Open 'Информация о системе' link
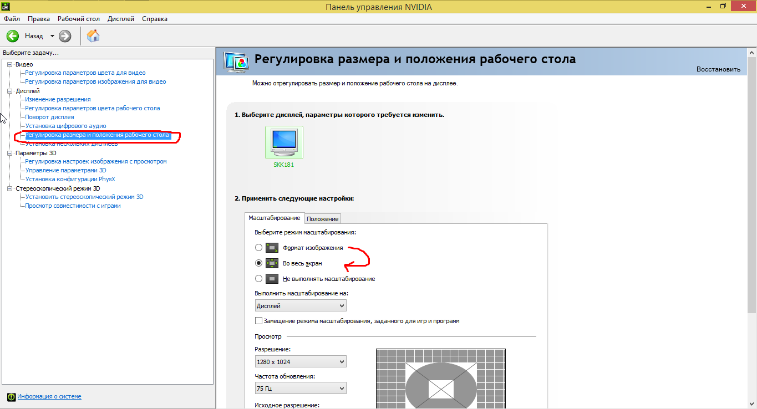The height and width of the screenshot is (409, 757). click(x=49, y=396)
